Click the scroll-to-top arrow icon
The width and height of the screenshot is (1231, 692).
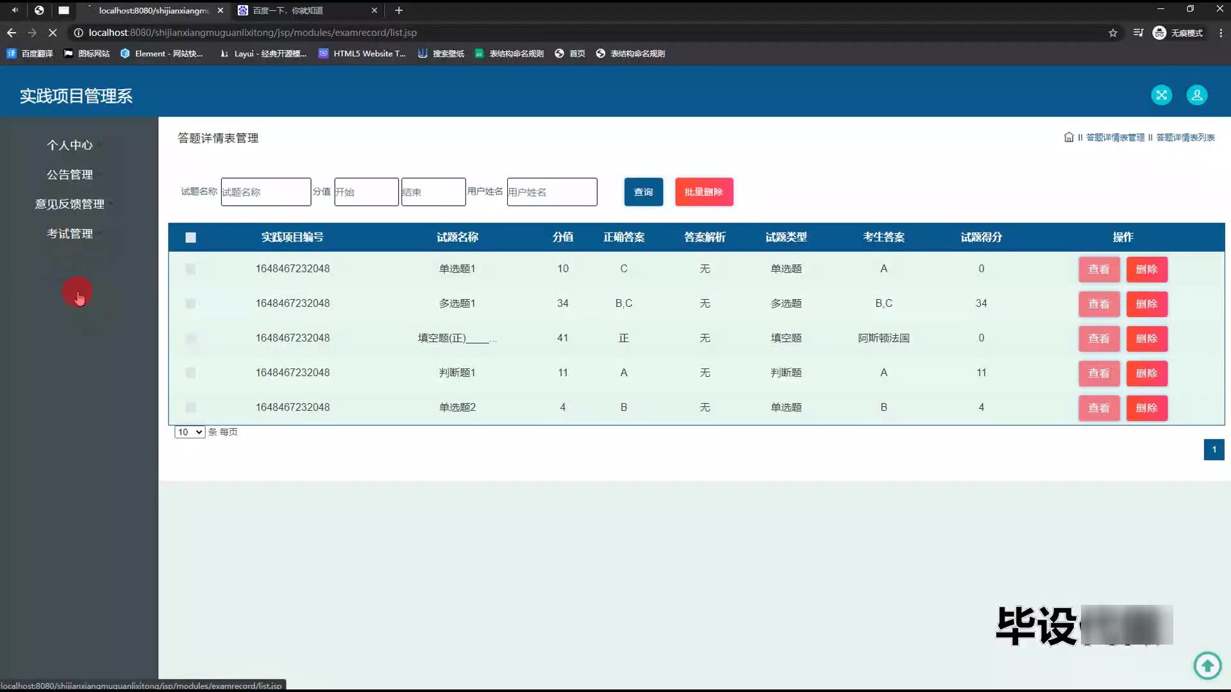pos(1207,665)
